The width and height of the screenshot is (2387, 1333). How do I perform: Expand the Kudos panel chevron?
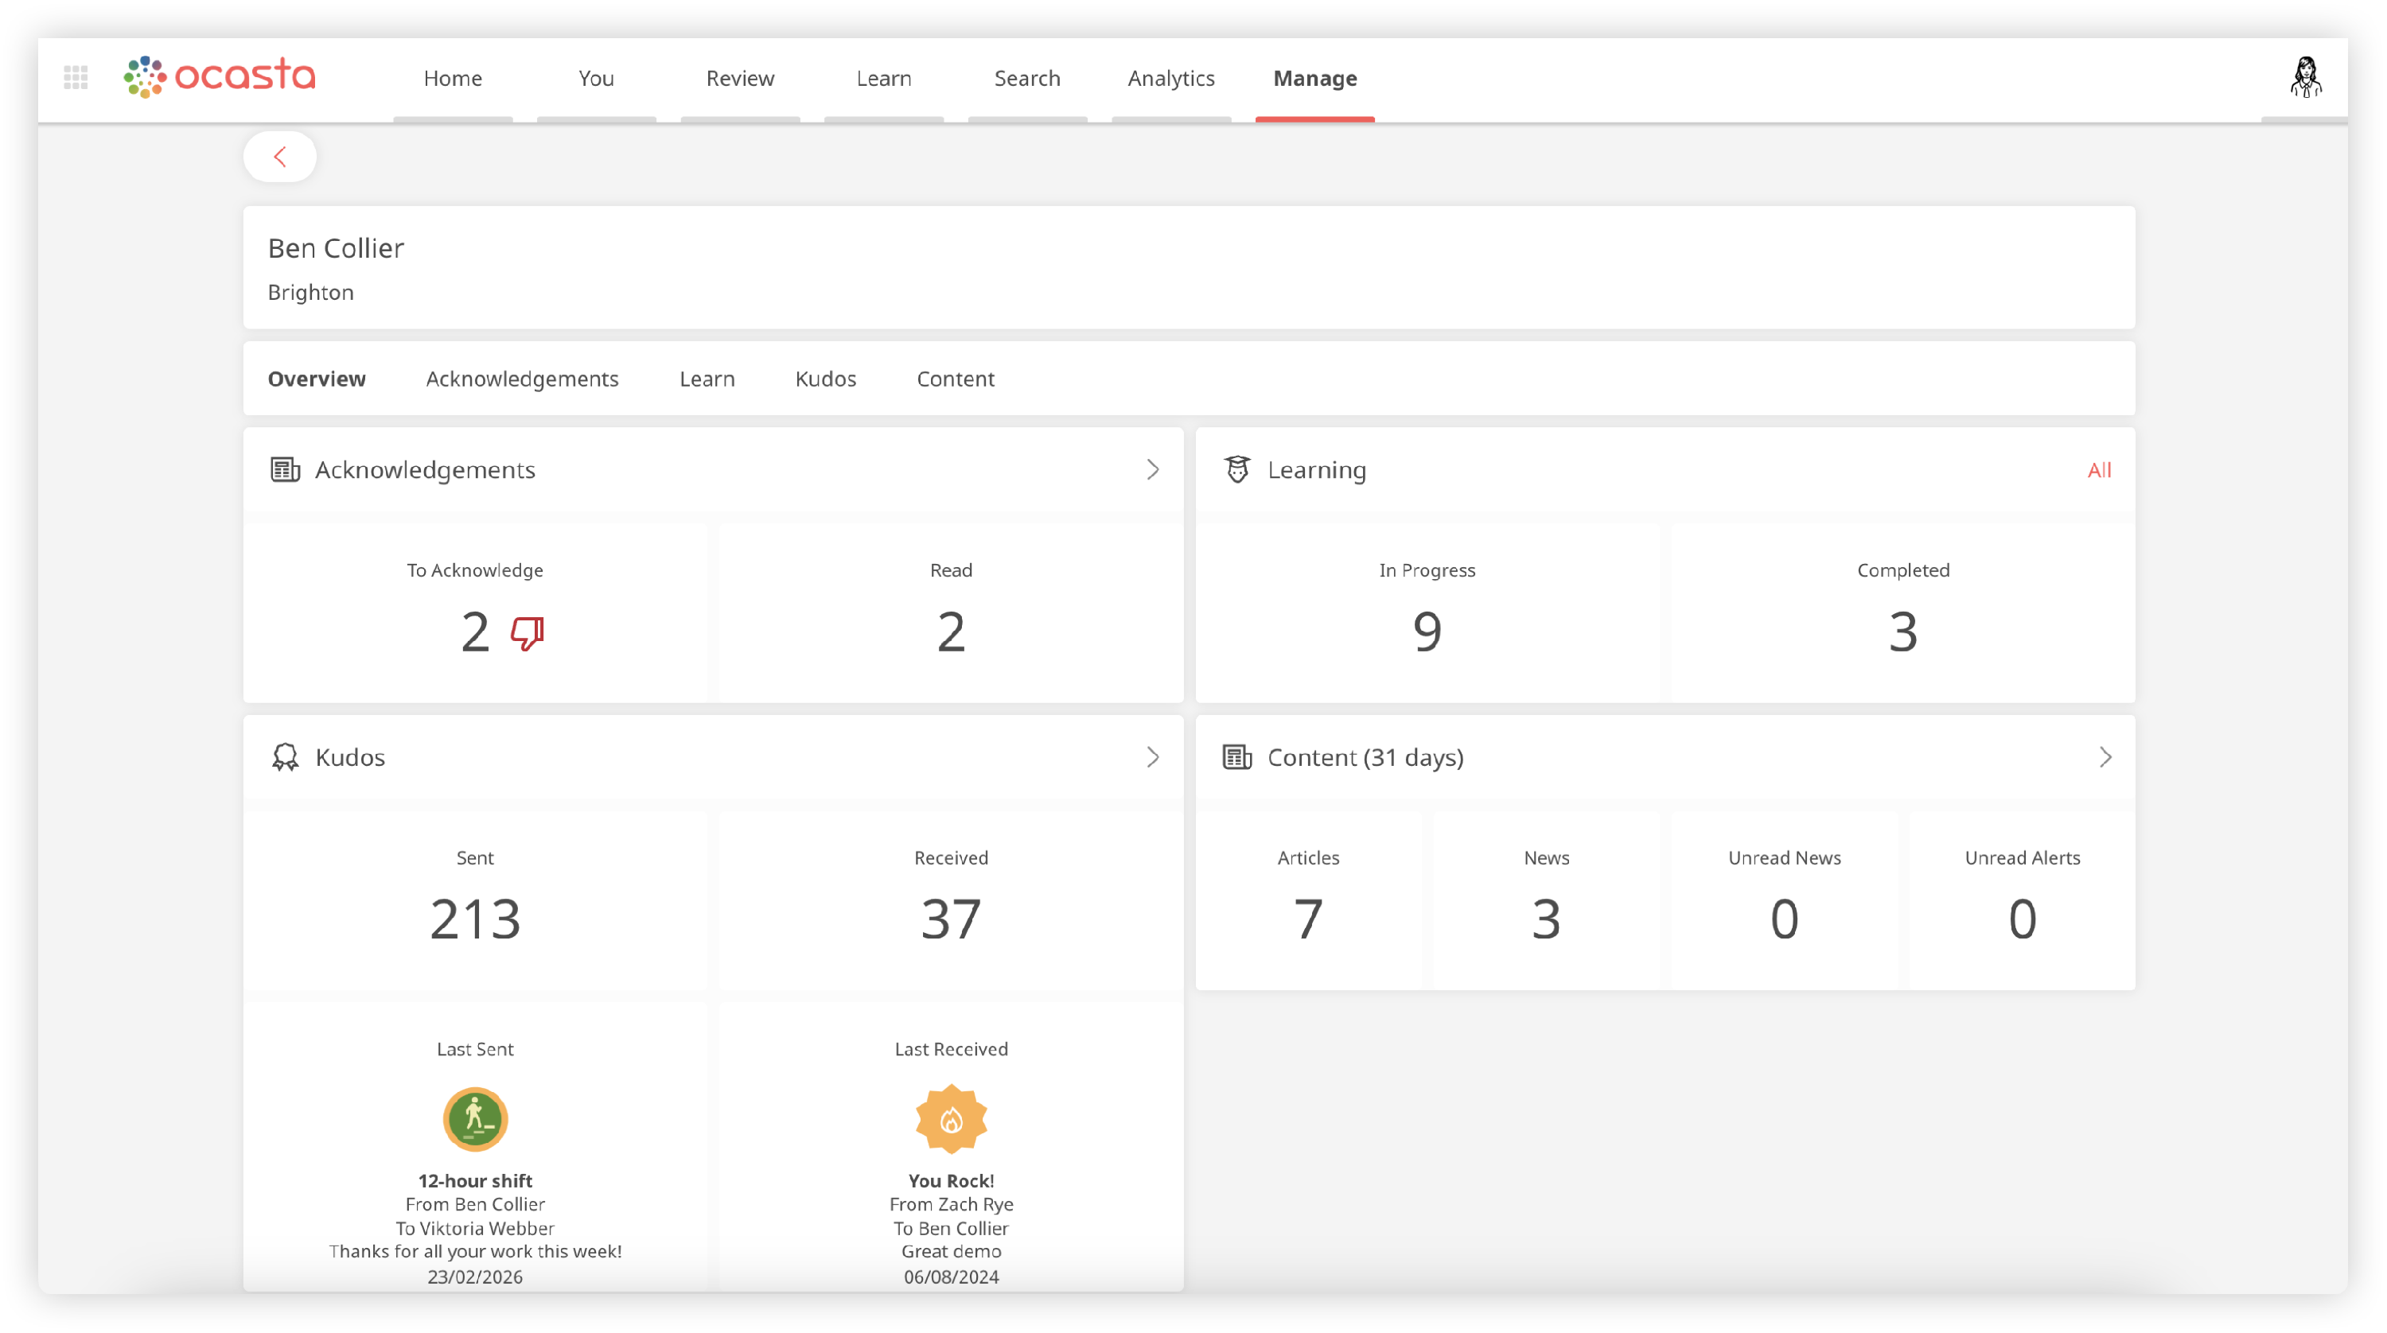click(1153, 758)
